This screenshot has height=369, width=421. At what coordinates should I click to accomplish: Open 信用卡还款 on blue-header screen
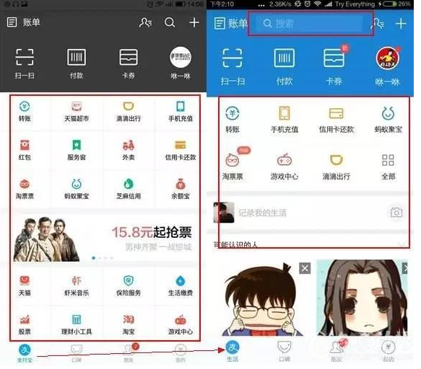click(x=337, y=120)
